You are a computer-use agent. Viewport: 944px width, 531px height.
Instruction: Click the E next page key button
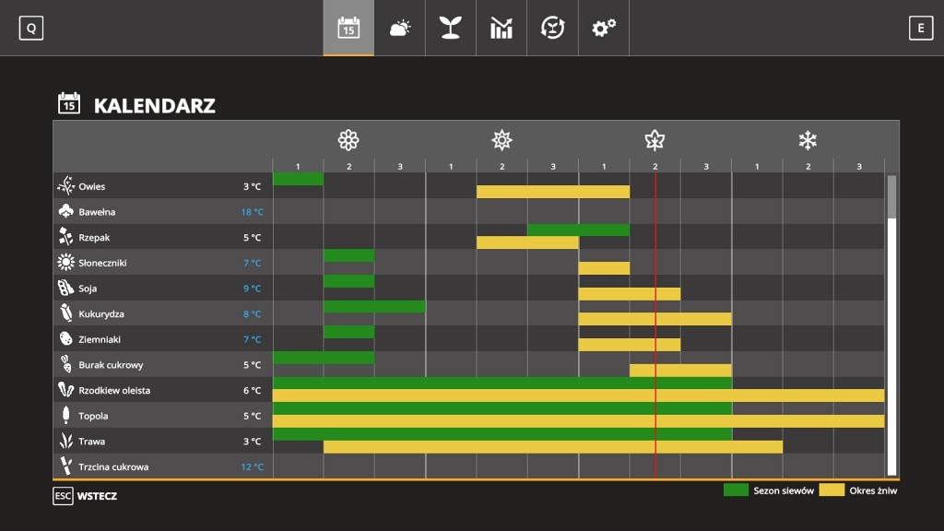[x=921, y=29]
